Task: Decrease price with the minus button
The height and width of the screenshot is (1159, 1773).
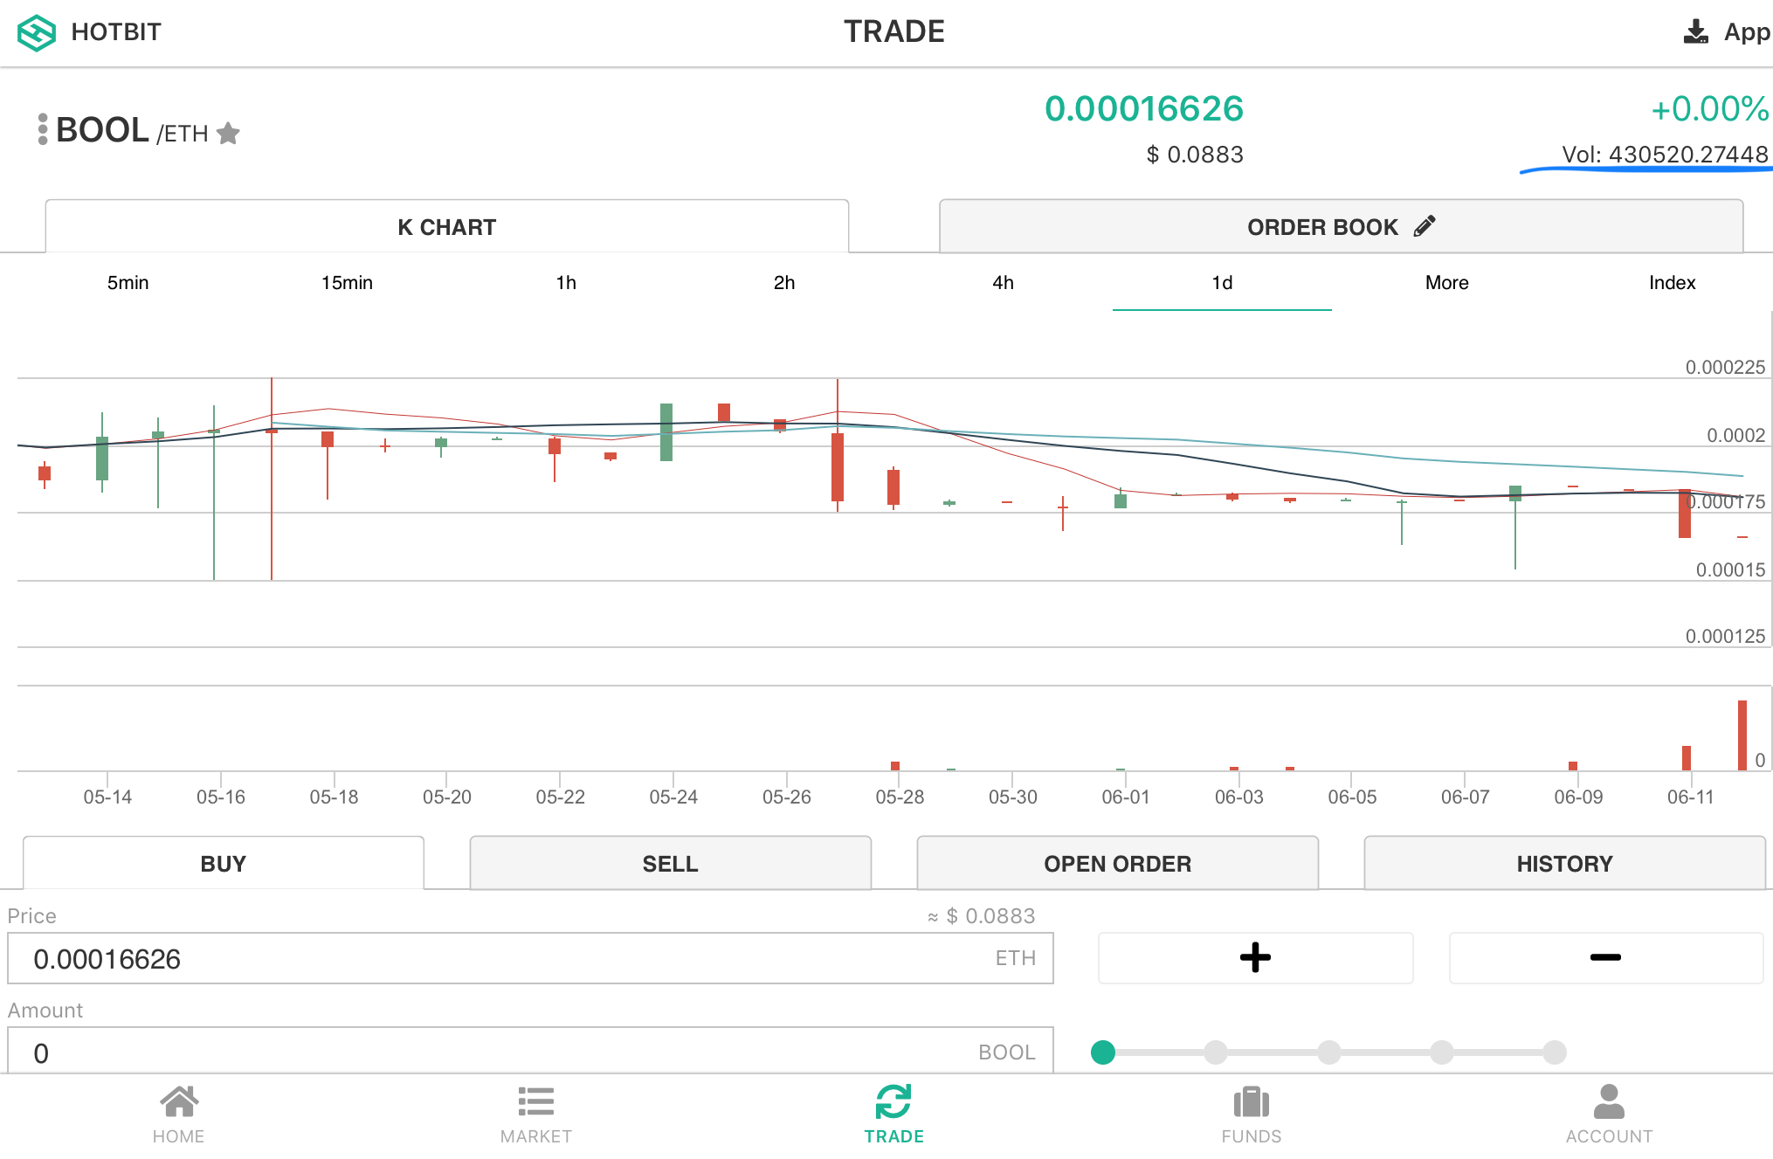Action: click(1605, 957)
